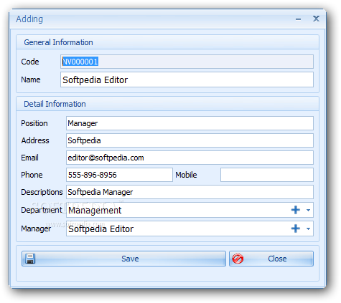
Task: Click the Name field Softpedia Editor
Action: 187,80
